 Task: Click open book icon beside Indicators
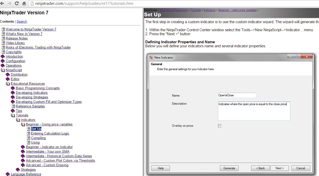pos(18,120)
